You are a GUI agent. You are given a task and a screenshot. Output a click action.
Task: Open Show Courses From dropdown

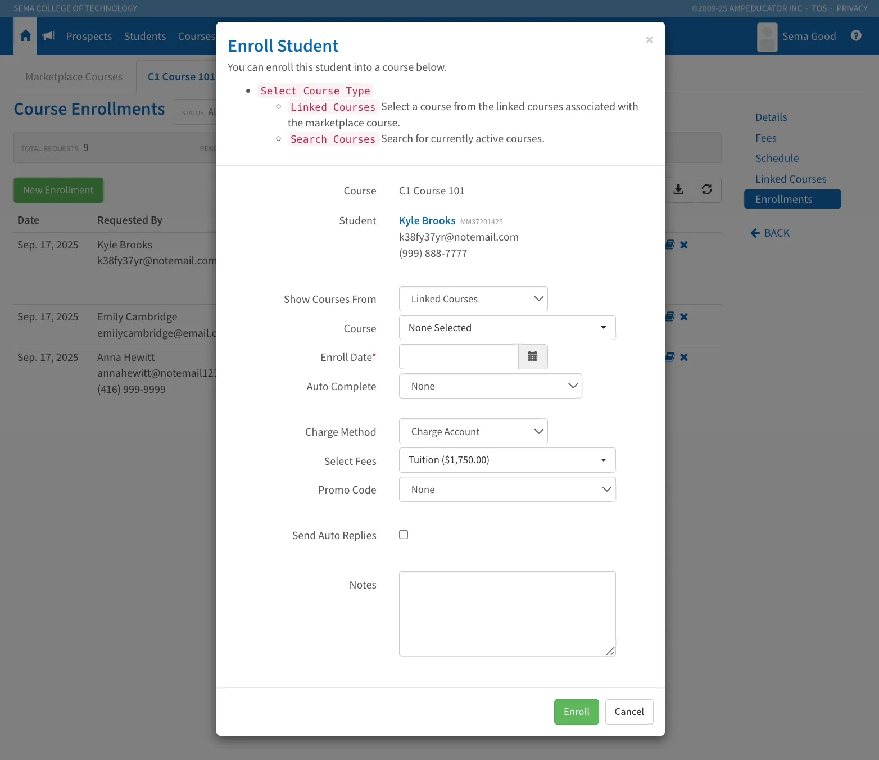[473, 299]
